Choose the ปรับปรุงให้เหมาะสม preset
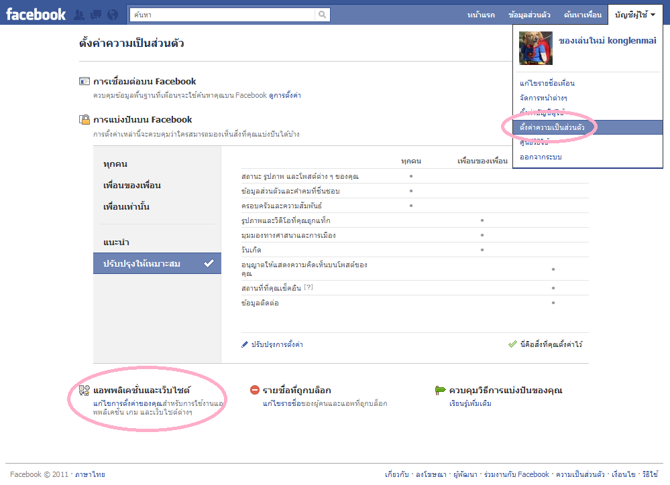Viewport: 670px width, 485px height. (157, 263)
